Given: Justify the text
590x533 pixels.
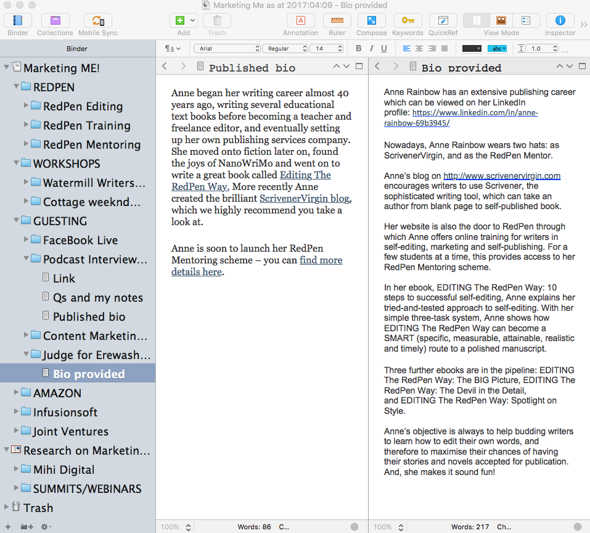Looking at the screenshot, I should click(445, 48).
